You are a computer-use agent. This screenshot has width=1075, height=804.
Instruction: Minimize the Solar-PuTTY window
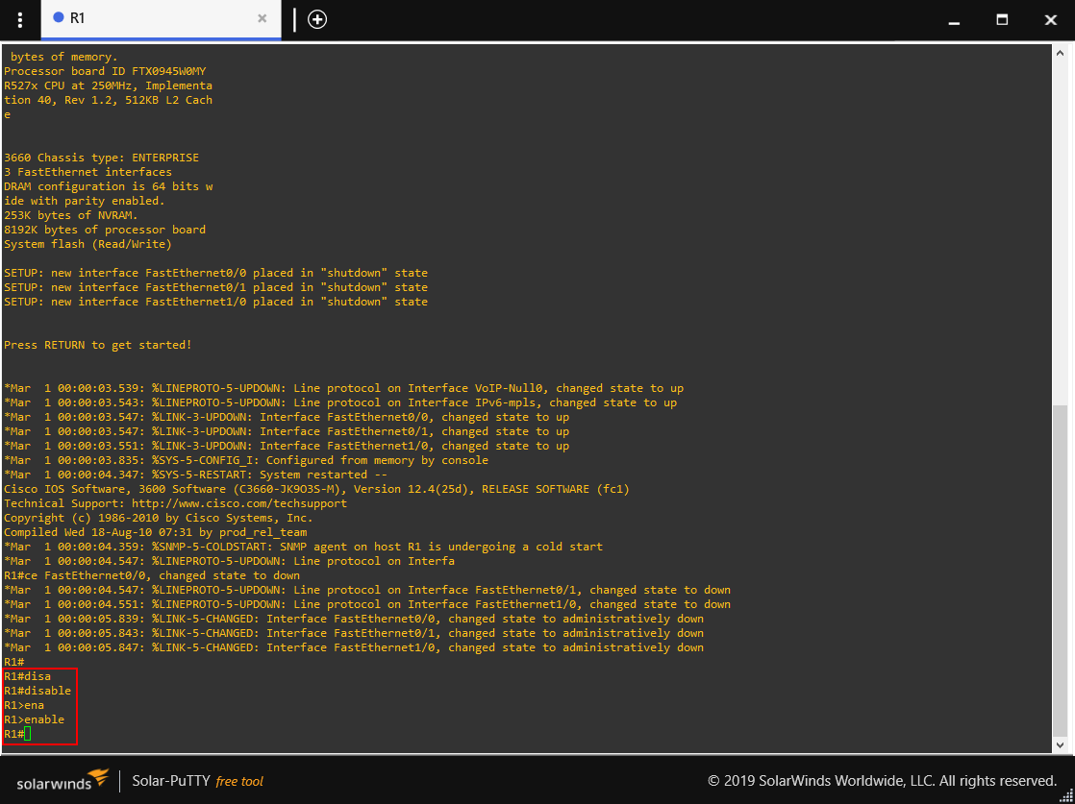pos(953,20)
